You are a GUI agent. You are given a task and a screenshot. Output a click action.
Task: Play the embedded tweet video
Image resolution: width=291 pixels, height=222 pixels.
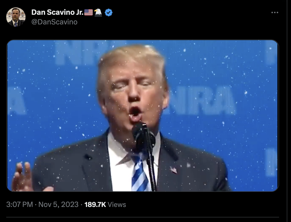(x=143, y=116)
